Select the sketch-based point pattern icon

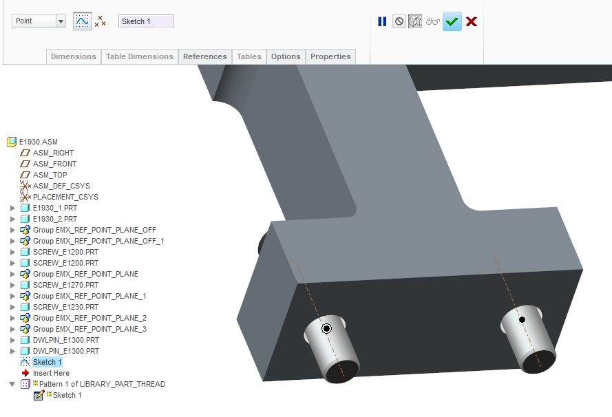tap(83, 21)
